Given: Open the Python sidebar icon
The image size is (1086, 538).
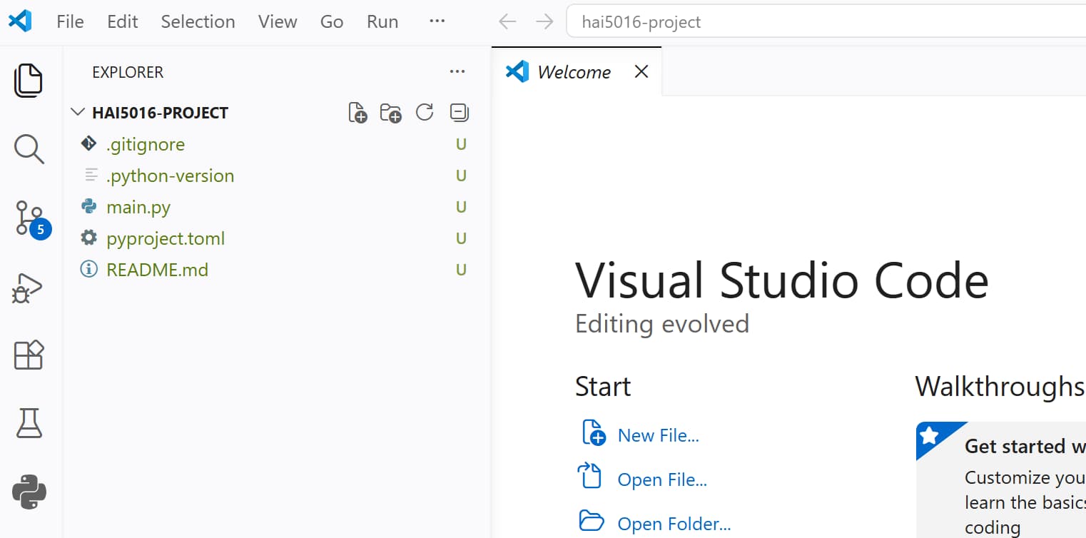Looking at the screenshot, I should click(29, 492).
